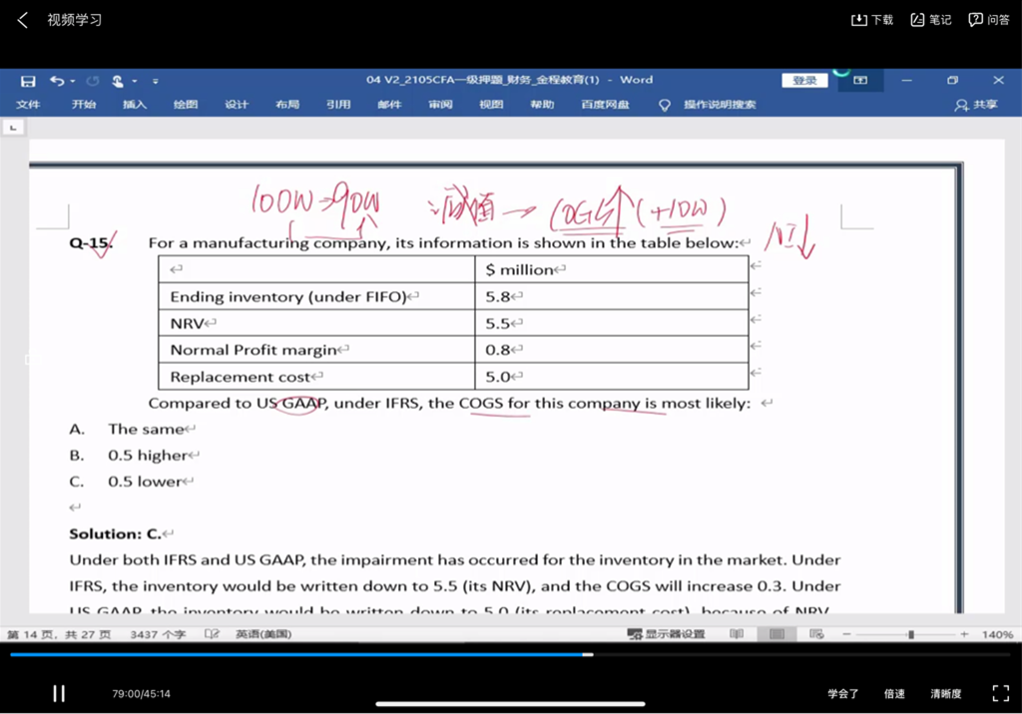Image resolution: width=1022 pixels, height=714 pixels.
Task: Open Customize Quick Access Toolbar dropdown
Action: tap(155, 81)
